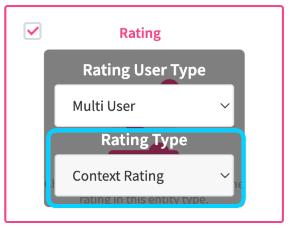Click the chevron beside Multi User
Screen dimensions: 290x228
click(224, 106)
